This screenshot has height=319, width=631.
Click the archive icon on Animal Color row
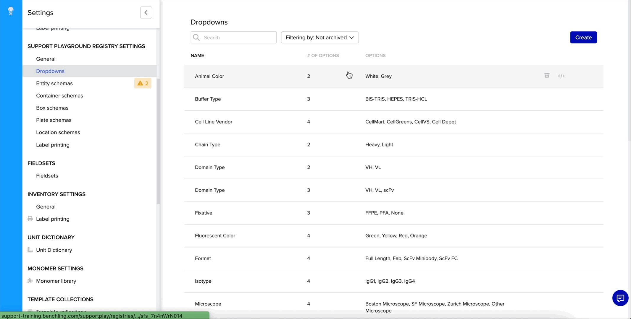click(547, 76)
